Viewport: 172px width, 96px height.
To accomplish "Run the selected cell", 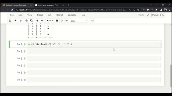I will 50,21.
